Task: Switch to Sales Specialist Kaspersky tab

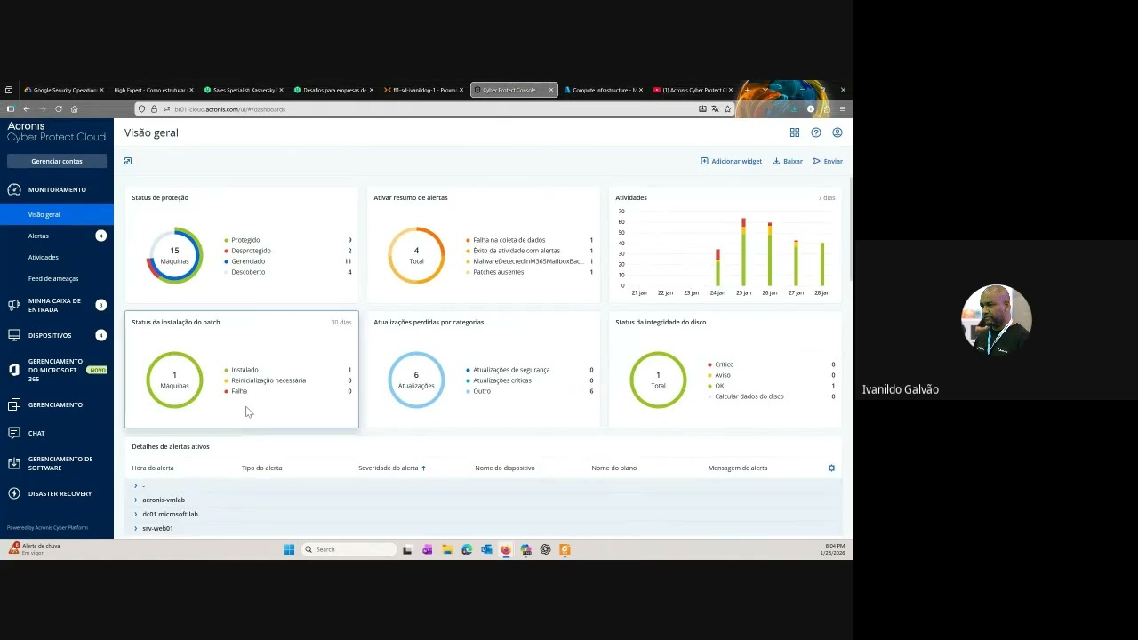Action: point(244,90)
